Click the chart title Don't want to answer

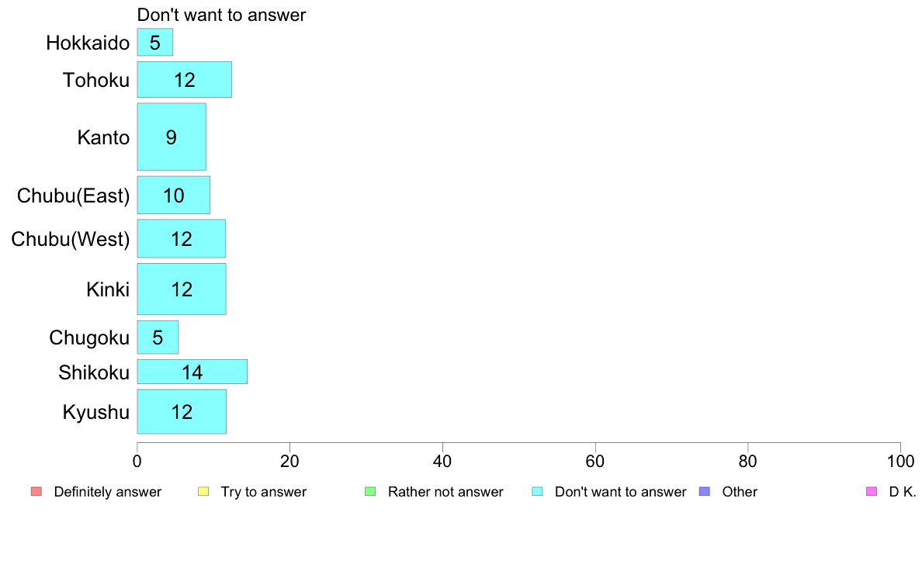click(221, 15)
